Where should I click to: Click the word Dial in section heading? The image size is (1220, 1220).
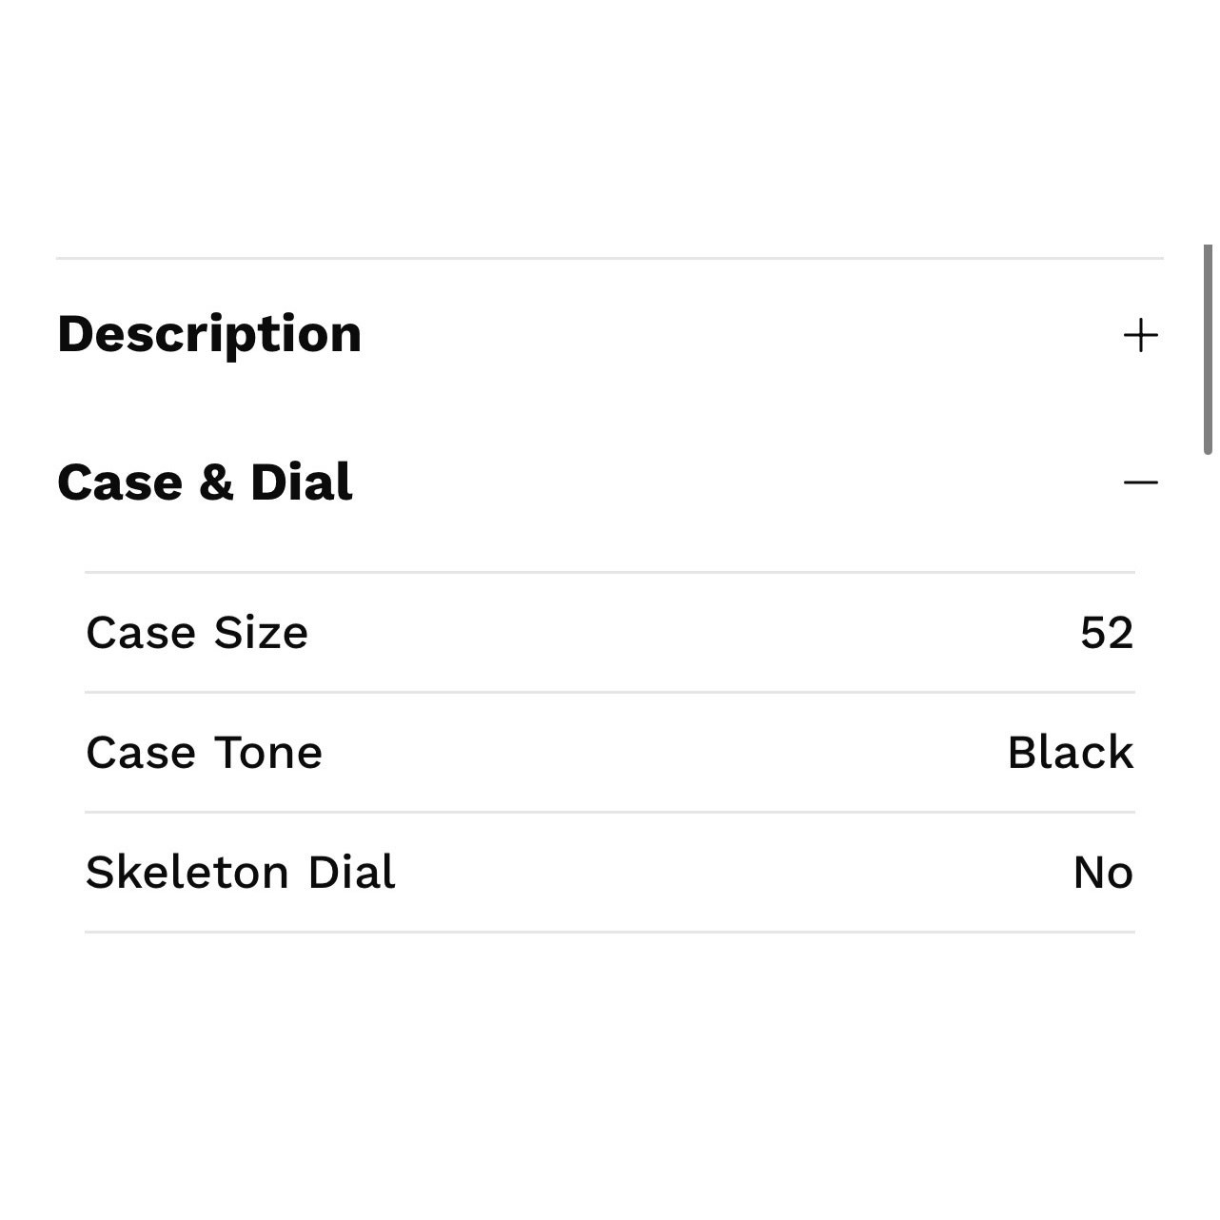(301, 482)
